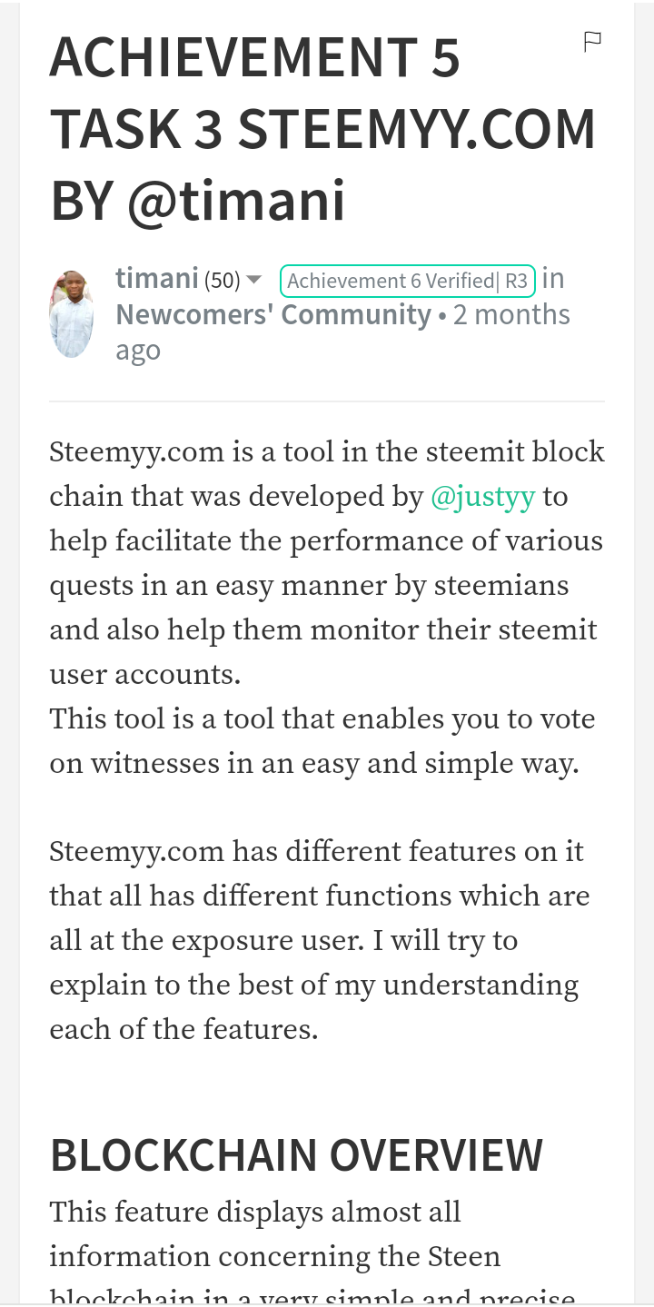The width and height of the screenshot is (654, 1307).
Task: Click the line "each of the features."
Action: pos(183,1030)
